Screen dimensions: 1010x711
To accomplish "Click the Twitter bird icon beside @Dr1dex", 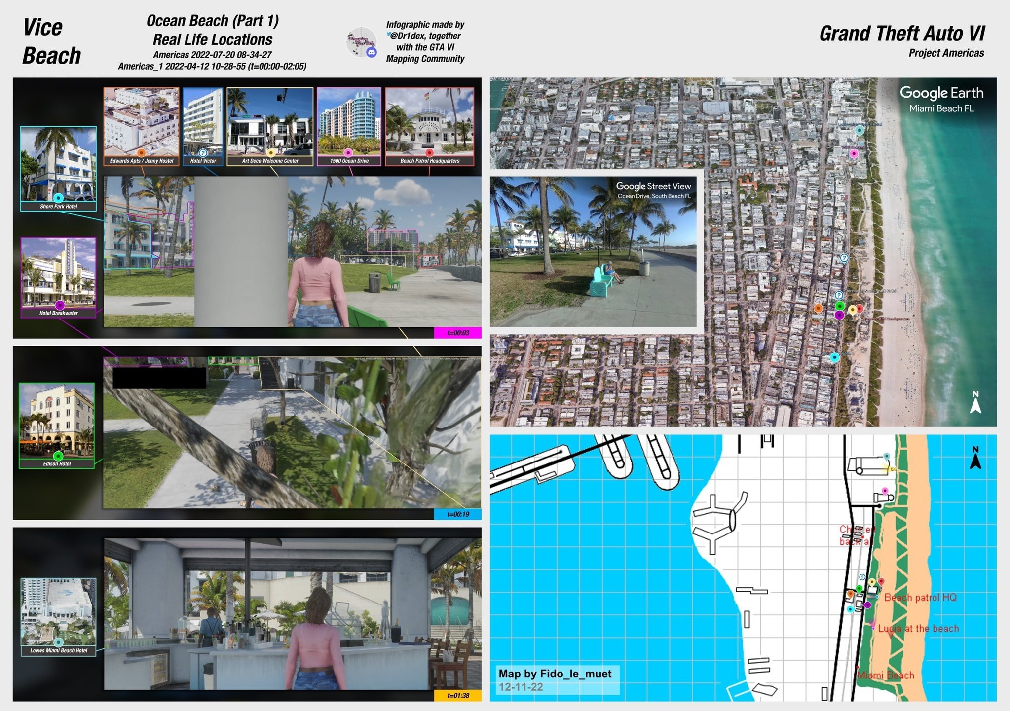I will [x=389, y=34].
